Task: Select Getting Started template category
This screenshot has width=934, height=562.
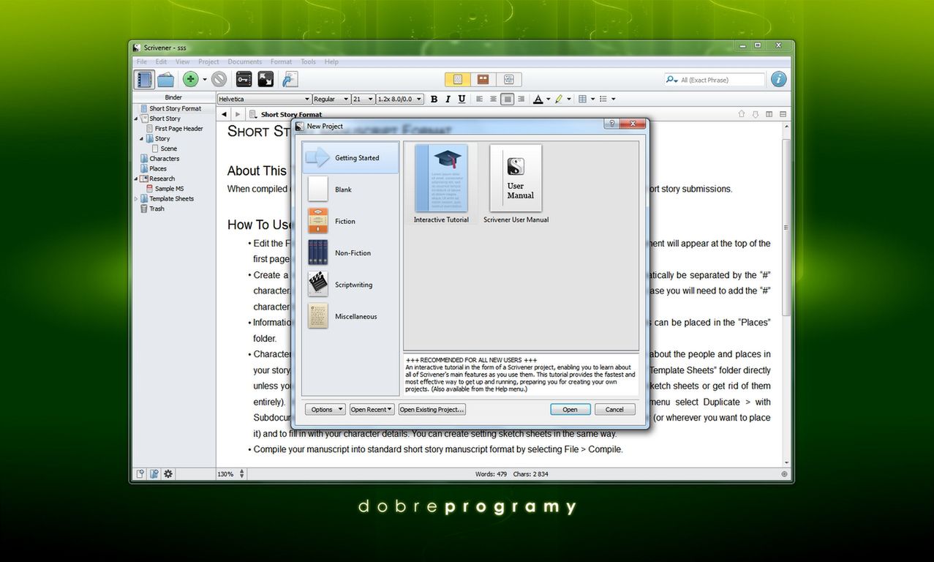Action: 351,157
